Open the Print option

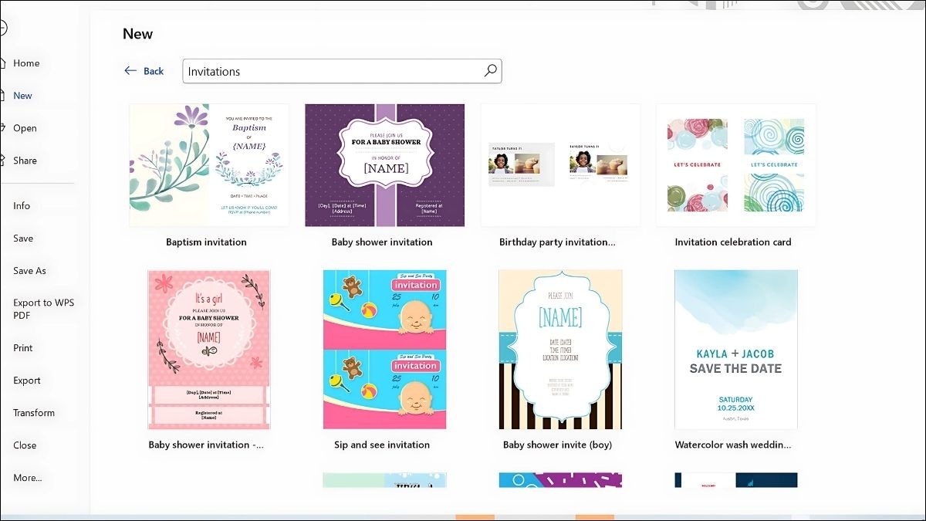point(23,347)
